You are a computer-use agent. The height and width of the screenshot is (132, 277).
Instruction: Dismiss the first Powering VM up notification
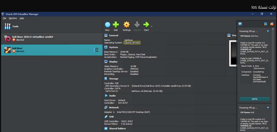coord(268,31)
